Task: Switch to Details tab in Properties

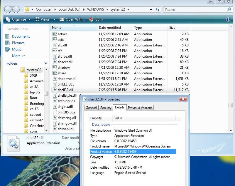Action: click(120, 107)
